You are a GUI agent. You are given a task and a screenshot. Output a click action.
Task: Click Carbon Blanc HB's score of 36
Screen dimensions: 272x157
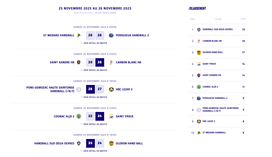pyautogui.click(x=100, y=62)
